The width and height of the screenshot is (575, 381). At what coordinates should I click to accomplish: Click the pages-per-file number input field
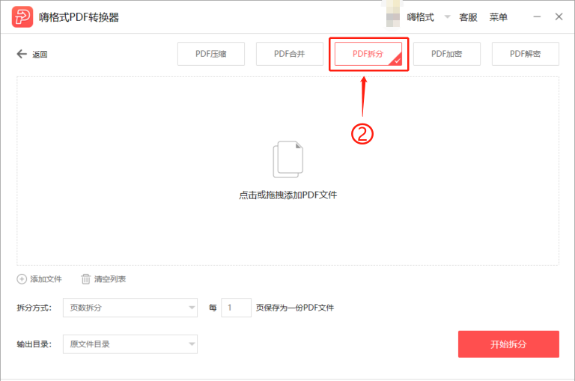[x=236, y=308]
